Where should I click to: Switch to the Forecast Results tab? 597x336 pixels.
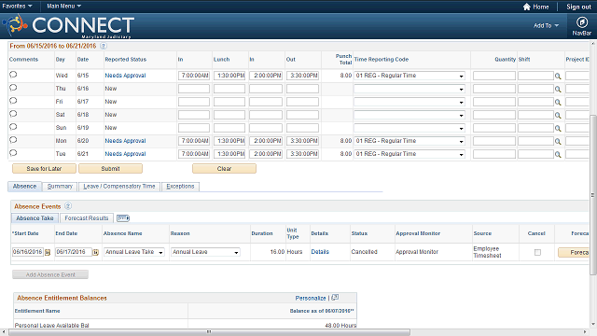pyautogui.click(x=87, y=217)
